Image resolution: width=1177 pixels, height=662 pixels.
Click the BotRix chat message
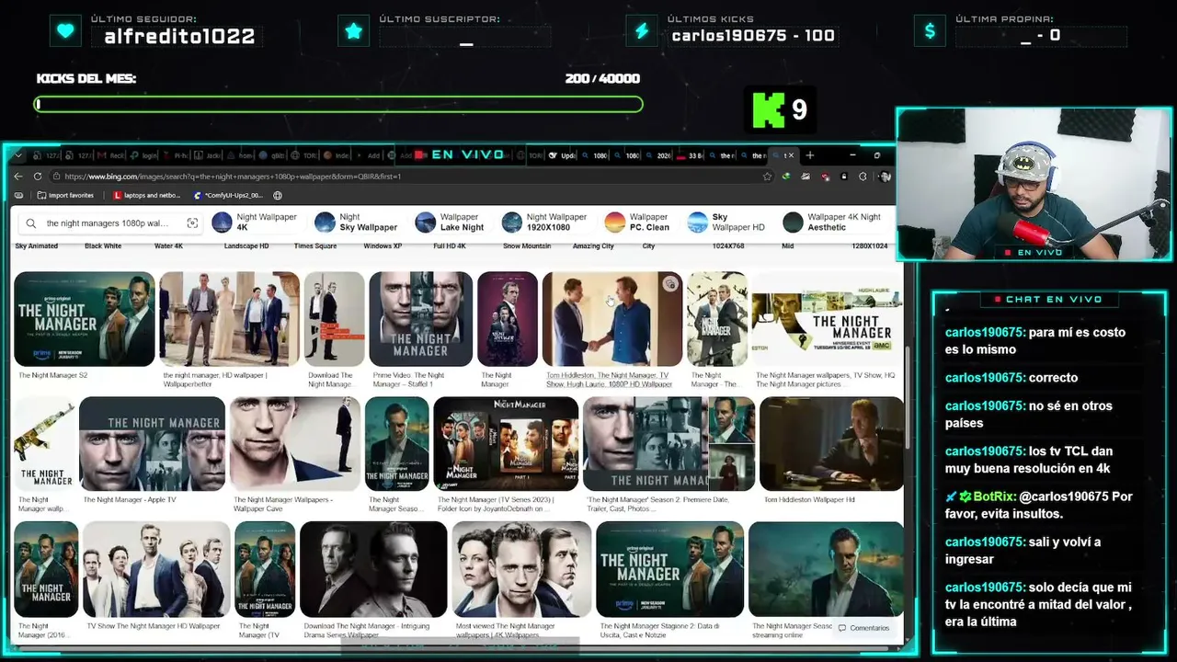(x=1039, y=505)
